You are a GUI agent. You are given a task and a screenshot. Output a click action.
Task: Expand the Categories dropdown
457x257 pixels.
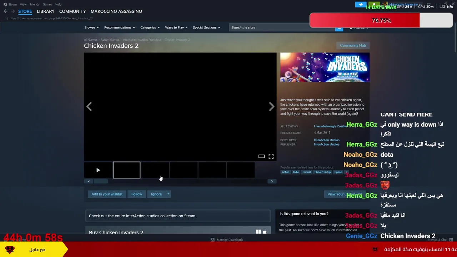pyautogui.click(x=150, y=27)
